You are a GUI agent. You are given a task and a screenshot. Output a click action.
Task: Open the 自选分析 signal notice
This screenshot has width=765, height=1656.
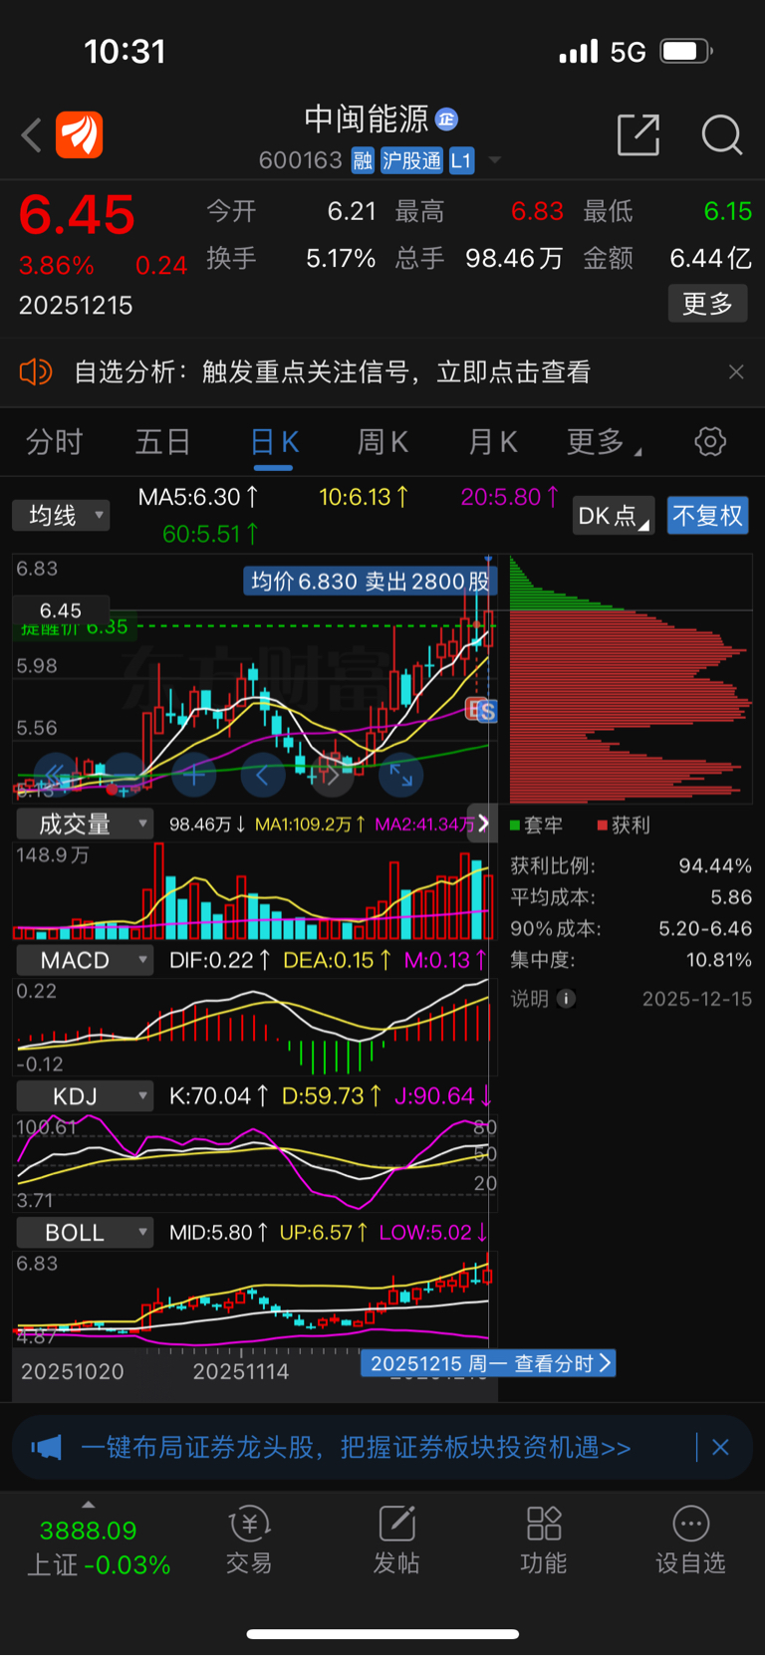(x=332, y=372)
